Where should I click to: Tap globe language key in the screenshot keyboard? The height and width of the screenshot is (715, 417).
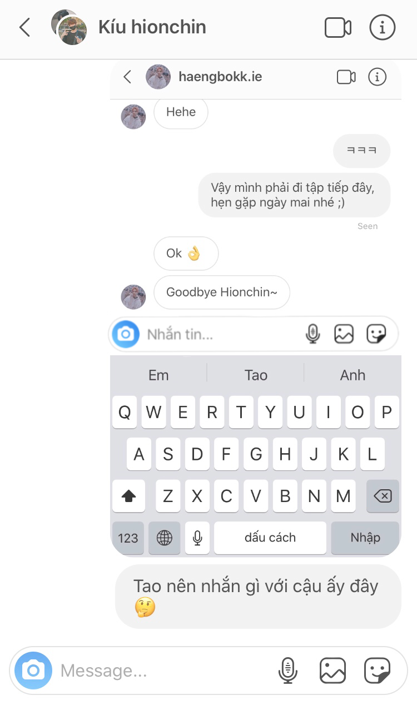[x=165, y=538]
